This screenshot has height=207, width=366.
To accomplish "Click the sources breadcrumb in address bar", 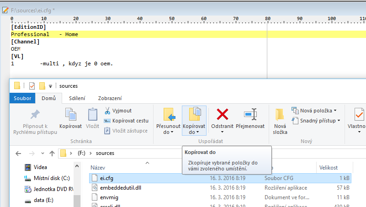I will click(x=105, y=153).
